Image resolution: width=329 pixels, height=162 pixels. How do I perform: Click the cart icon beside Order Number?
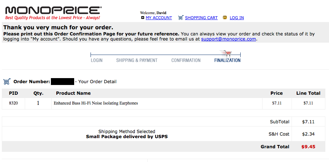coord(7,81)
